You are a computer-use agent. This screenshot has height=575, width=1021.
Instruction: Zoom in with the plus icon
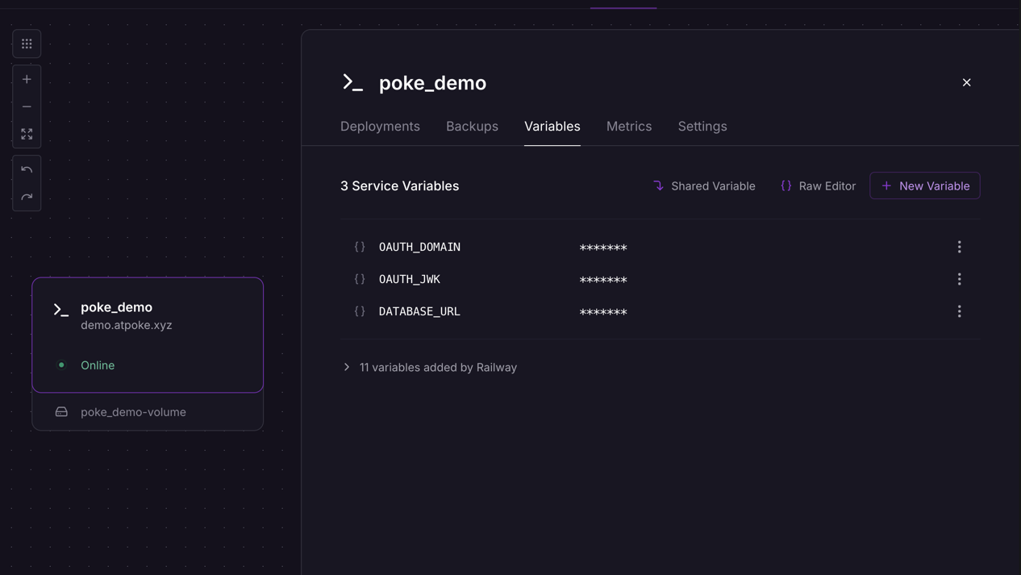click(27, 79)
